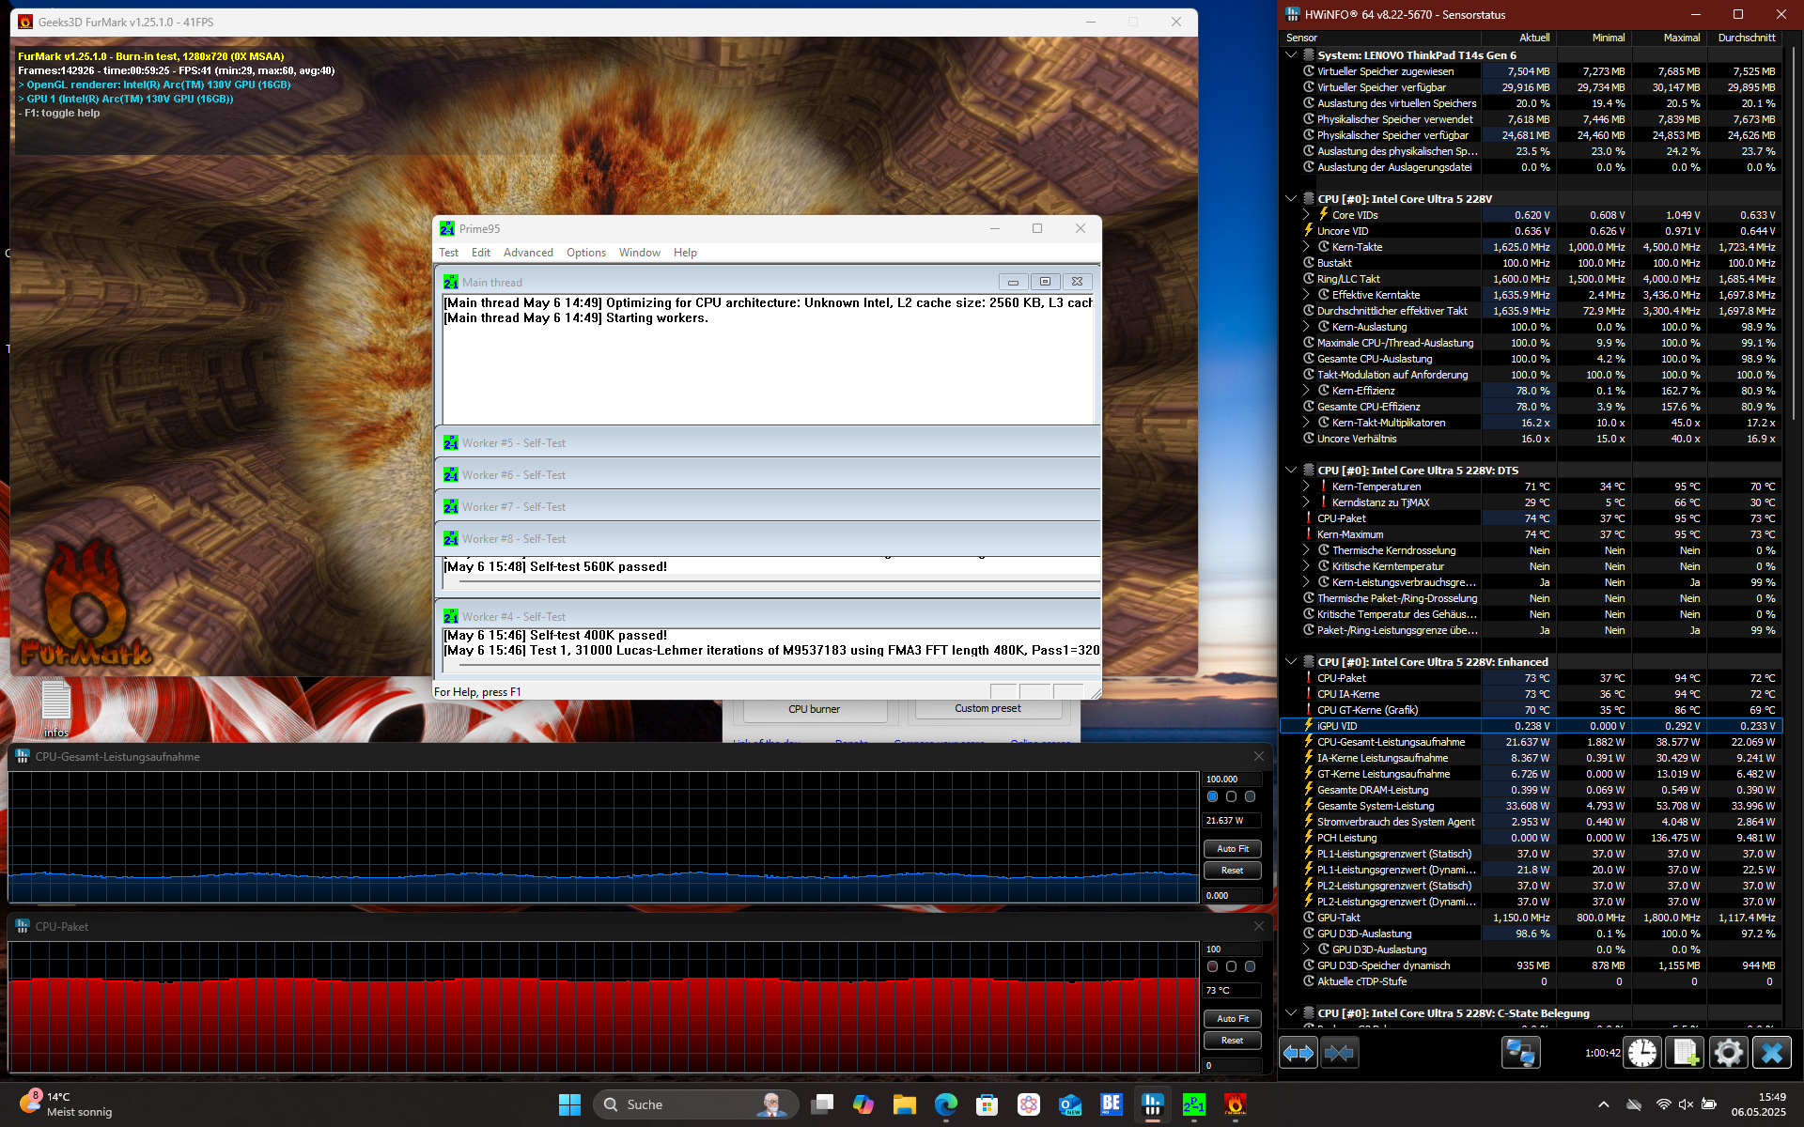Select the middle circle option in CPU-Paket graph
The image size is (1804, 1127).
(x=1232, y=966)
